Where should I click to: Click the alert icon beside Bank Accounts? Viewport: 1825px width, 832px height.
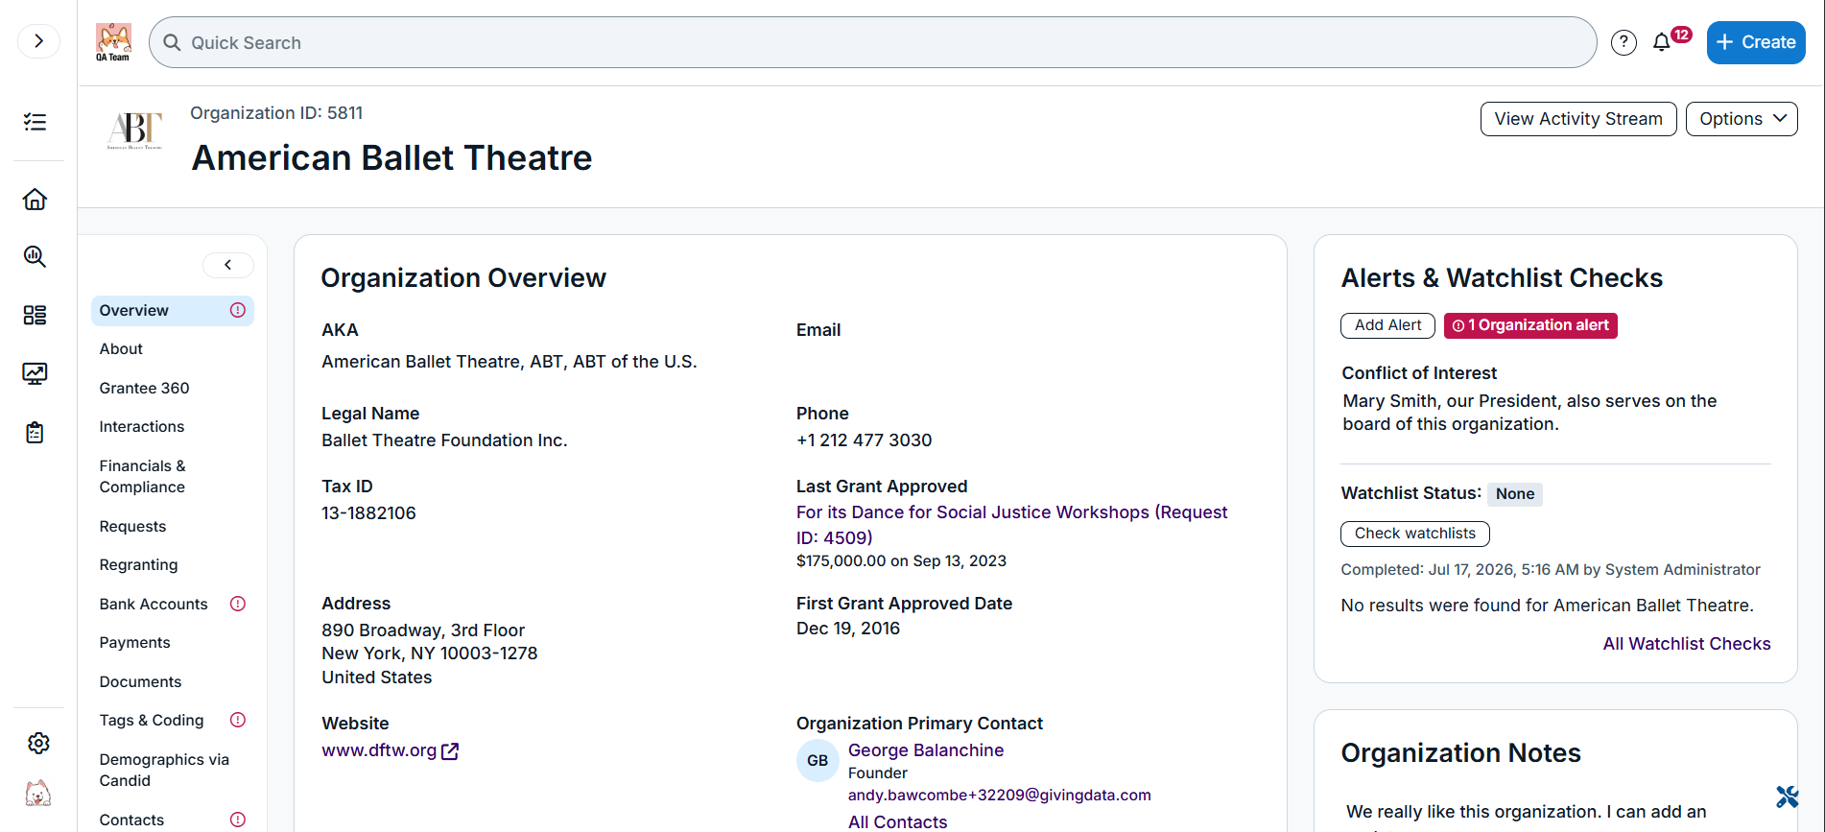238,604
